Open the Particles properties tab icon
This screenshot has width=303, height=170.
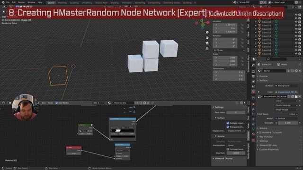point(253,114)
